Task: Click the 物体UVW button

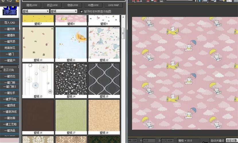Action: click(73, 5)
